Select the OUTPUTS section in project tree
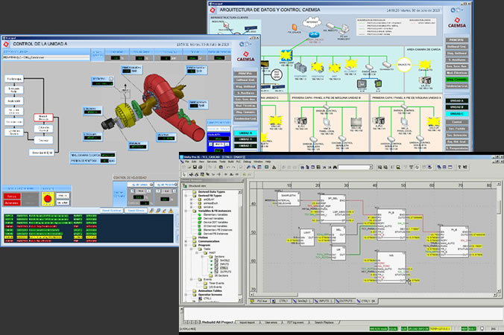Image resolution: width=504 pixels, height=335 pixels. click(225, 272)
